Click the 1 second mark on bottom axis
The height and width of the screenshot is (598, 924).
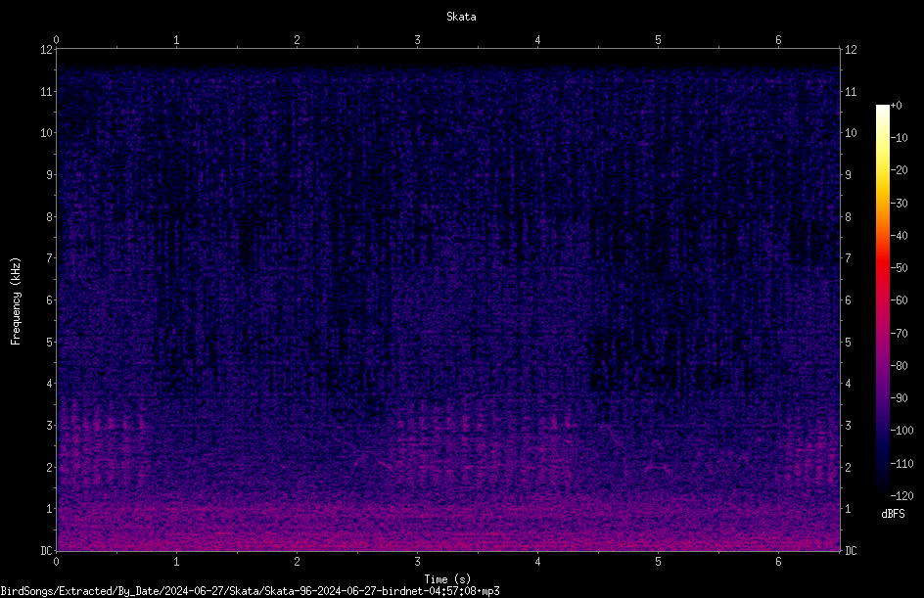tap(176, 562)
